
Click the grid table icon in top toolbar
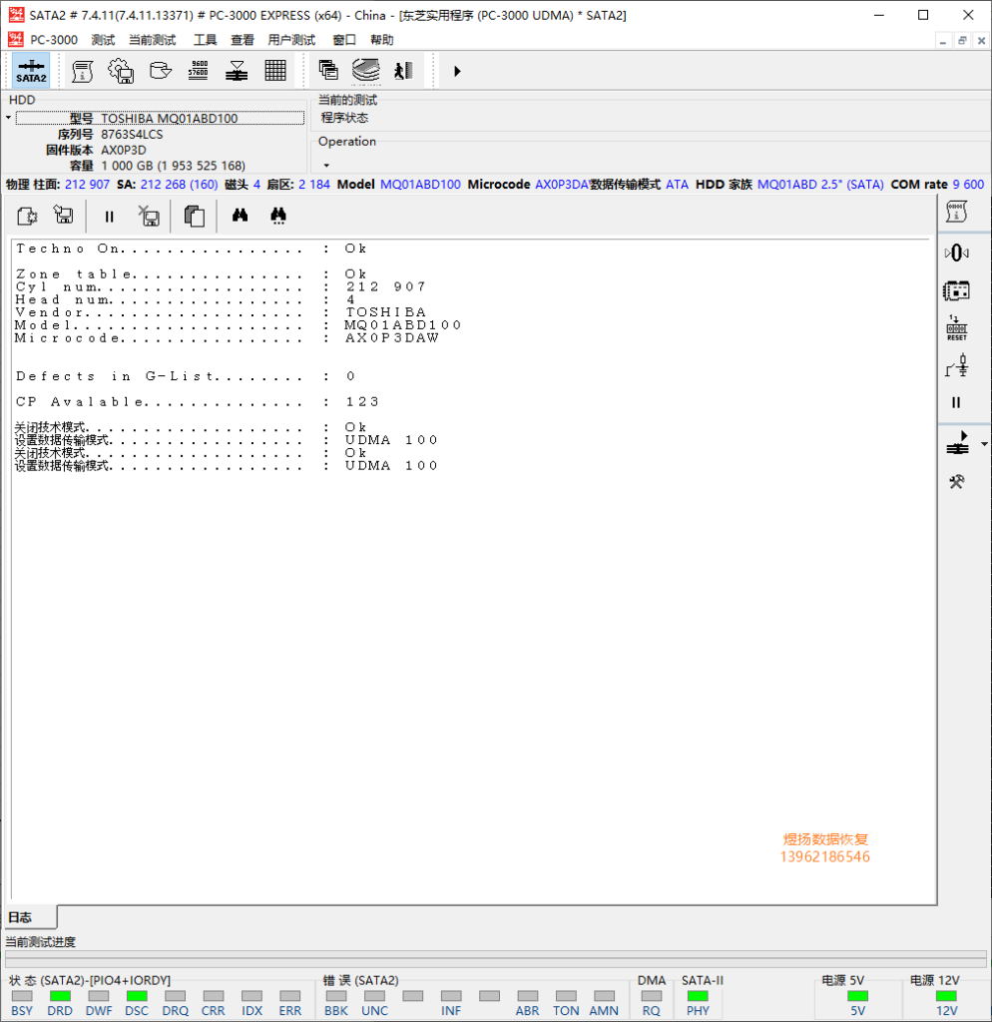click(x=275, y=71)
